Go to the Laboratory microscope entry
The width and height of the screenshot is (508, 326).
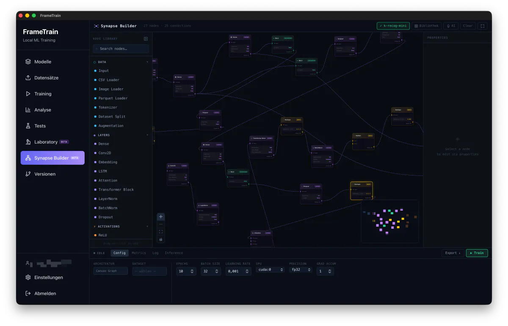(x=52, y=142)
